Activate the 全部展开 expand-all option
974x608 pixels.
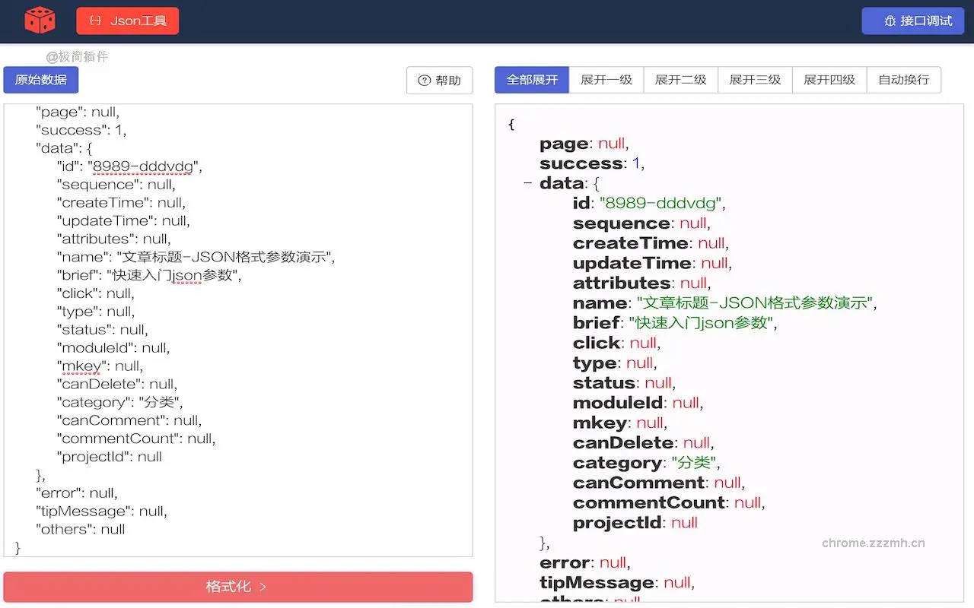click(530, 79)
